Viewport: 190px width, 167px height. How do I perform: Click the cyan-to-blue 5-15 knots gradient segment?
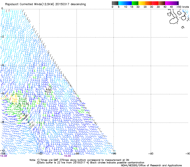point(125,3)
